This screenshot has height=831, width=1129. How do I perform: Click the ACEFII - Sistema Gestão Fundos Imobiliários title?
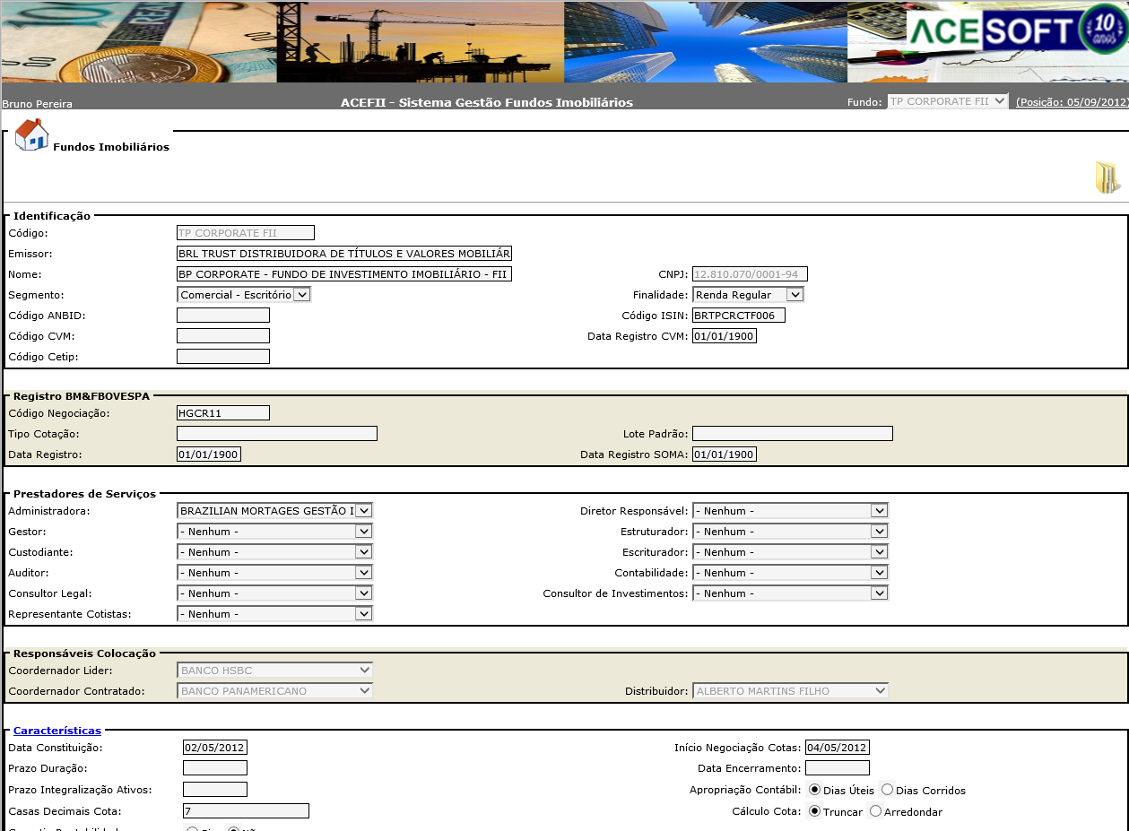coord(487,102)
